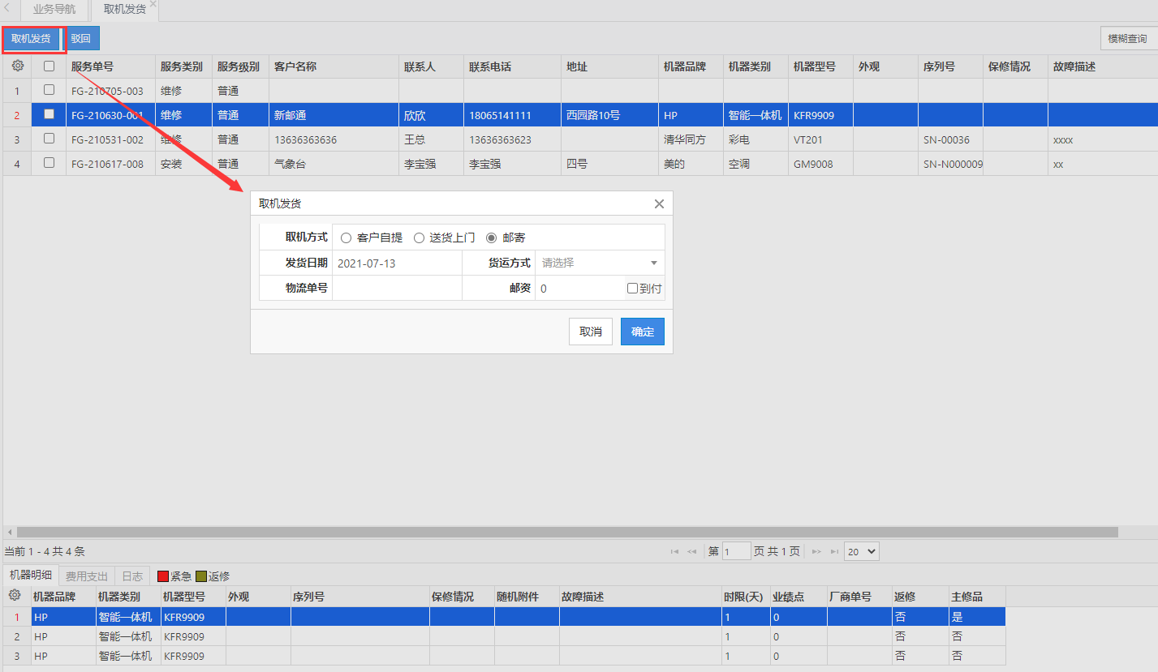Click the customer cell 气象台

click(x=334, y=164)
